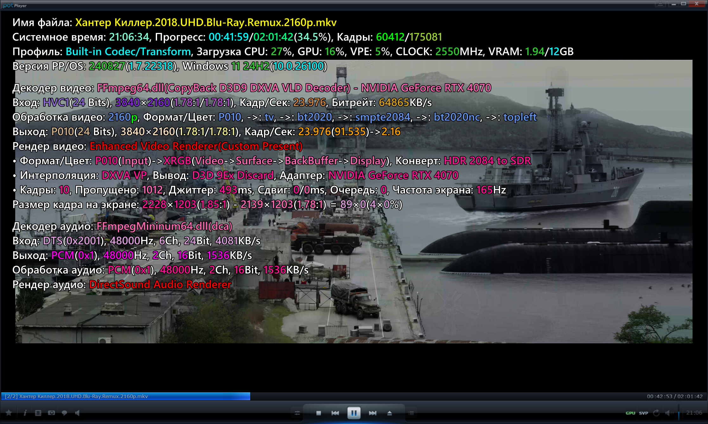This screenshot has height=424, width=708.
Task: Click the favorites star icon
Action: 9,413
